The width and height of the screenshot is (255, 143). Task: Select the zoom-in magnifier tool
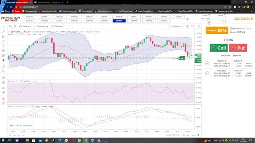pyautogui.click(x=4, y=71)
